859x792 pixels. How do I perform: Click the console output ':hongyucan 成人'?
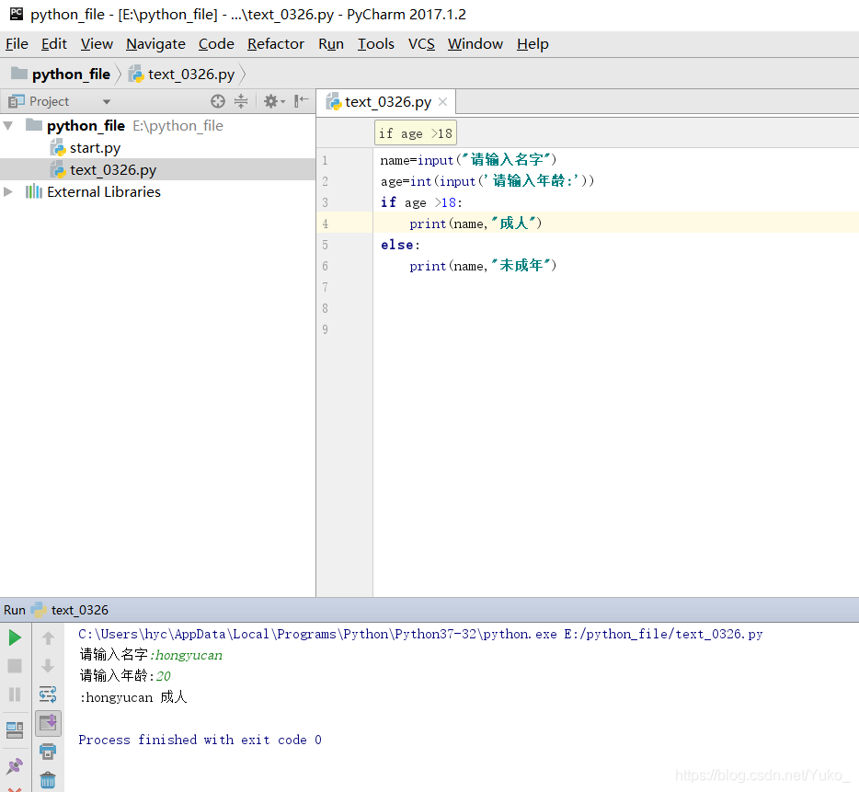(133, 697)
